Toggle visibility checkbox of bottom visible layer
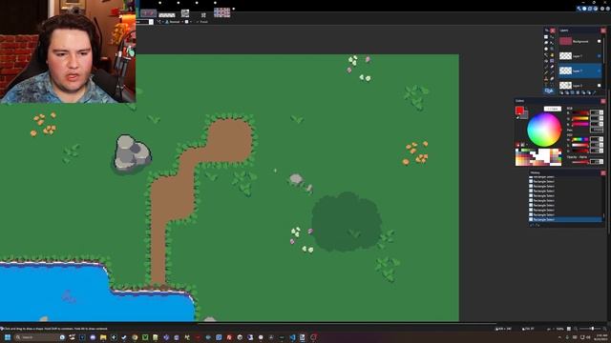This screenshot has width=611, height=343. pos(600,86)
